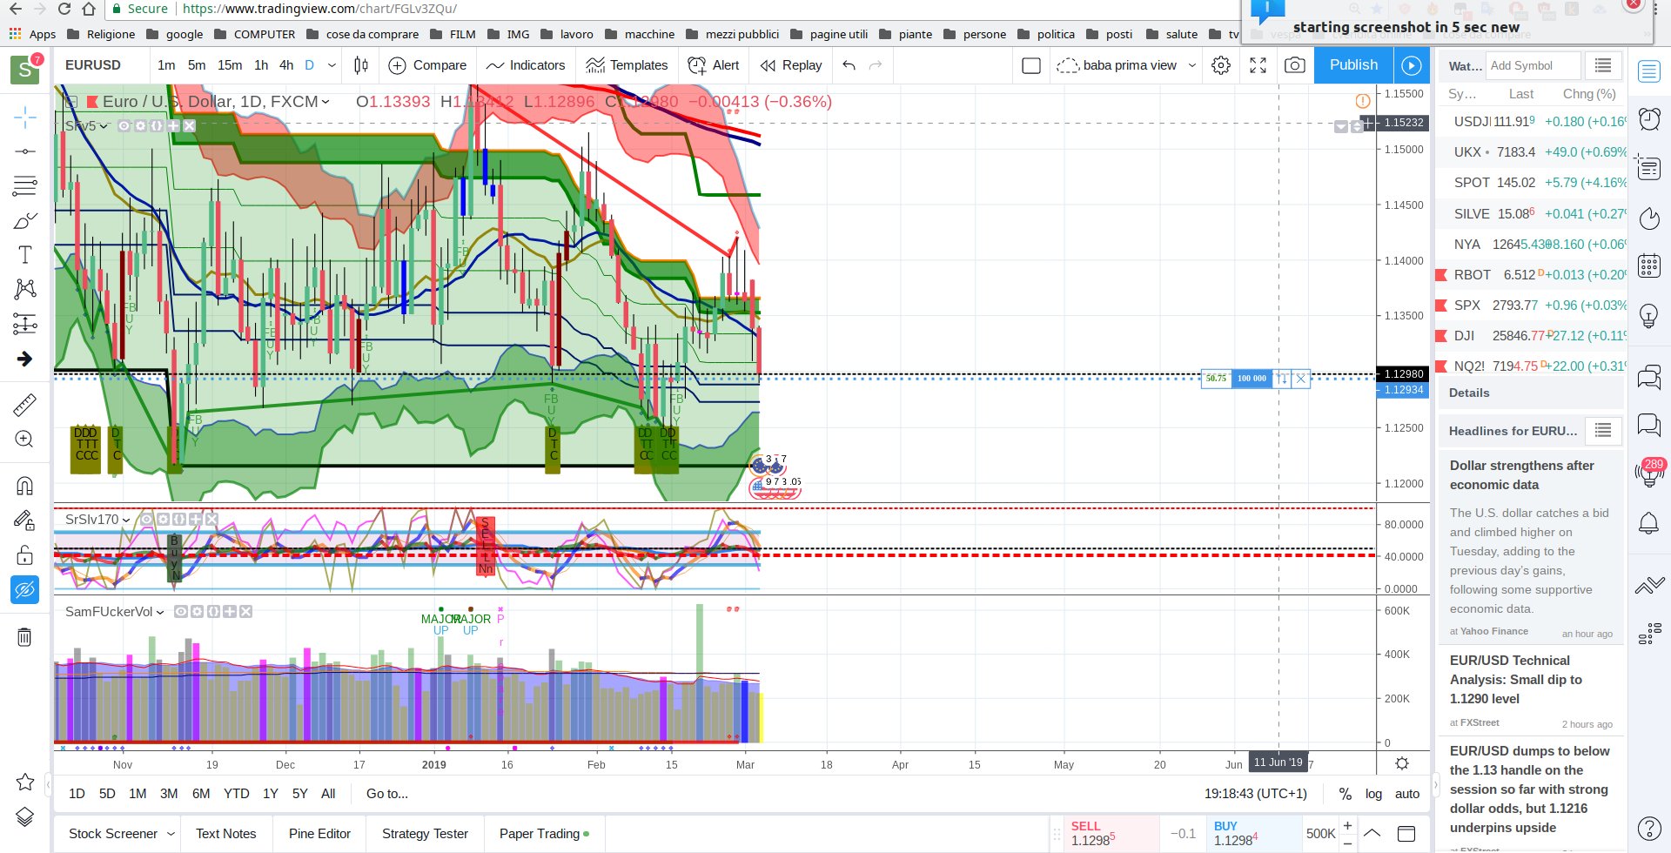
Task: Open favorites star at left toolbar bottom
Action: point(24,782)
